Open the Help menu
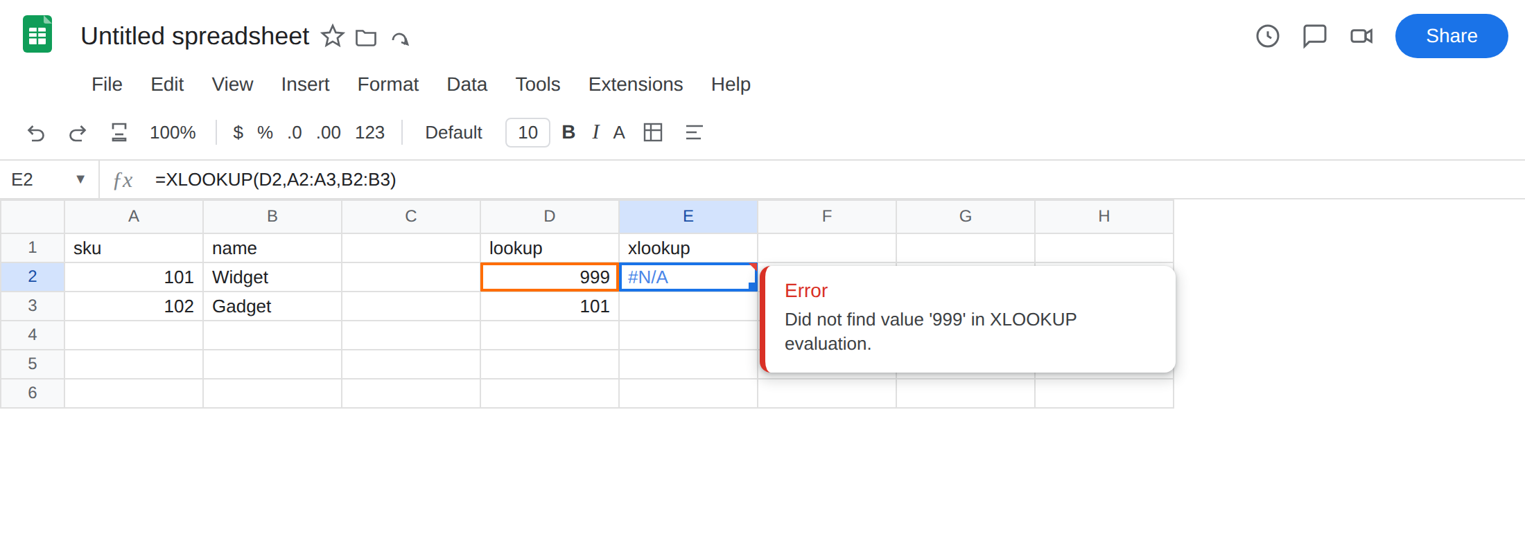The image size is (1525, 554). [x=731, y=84]
